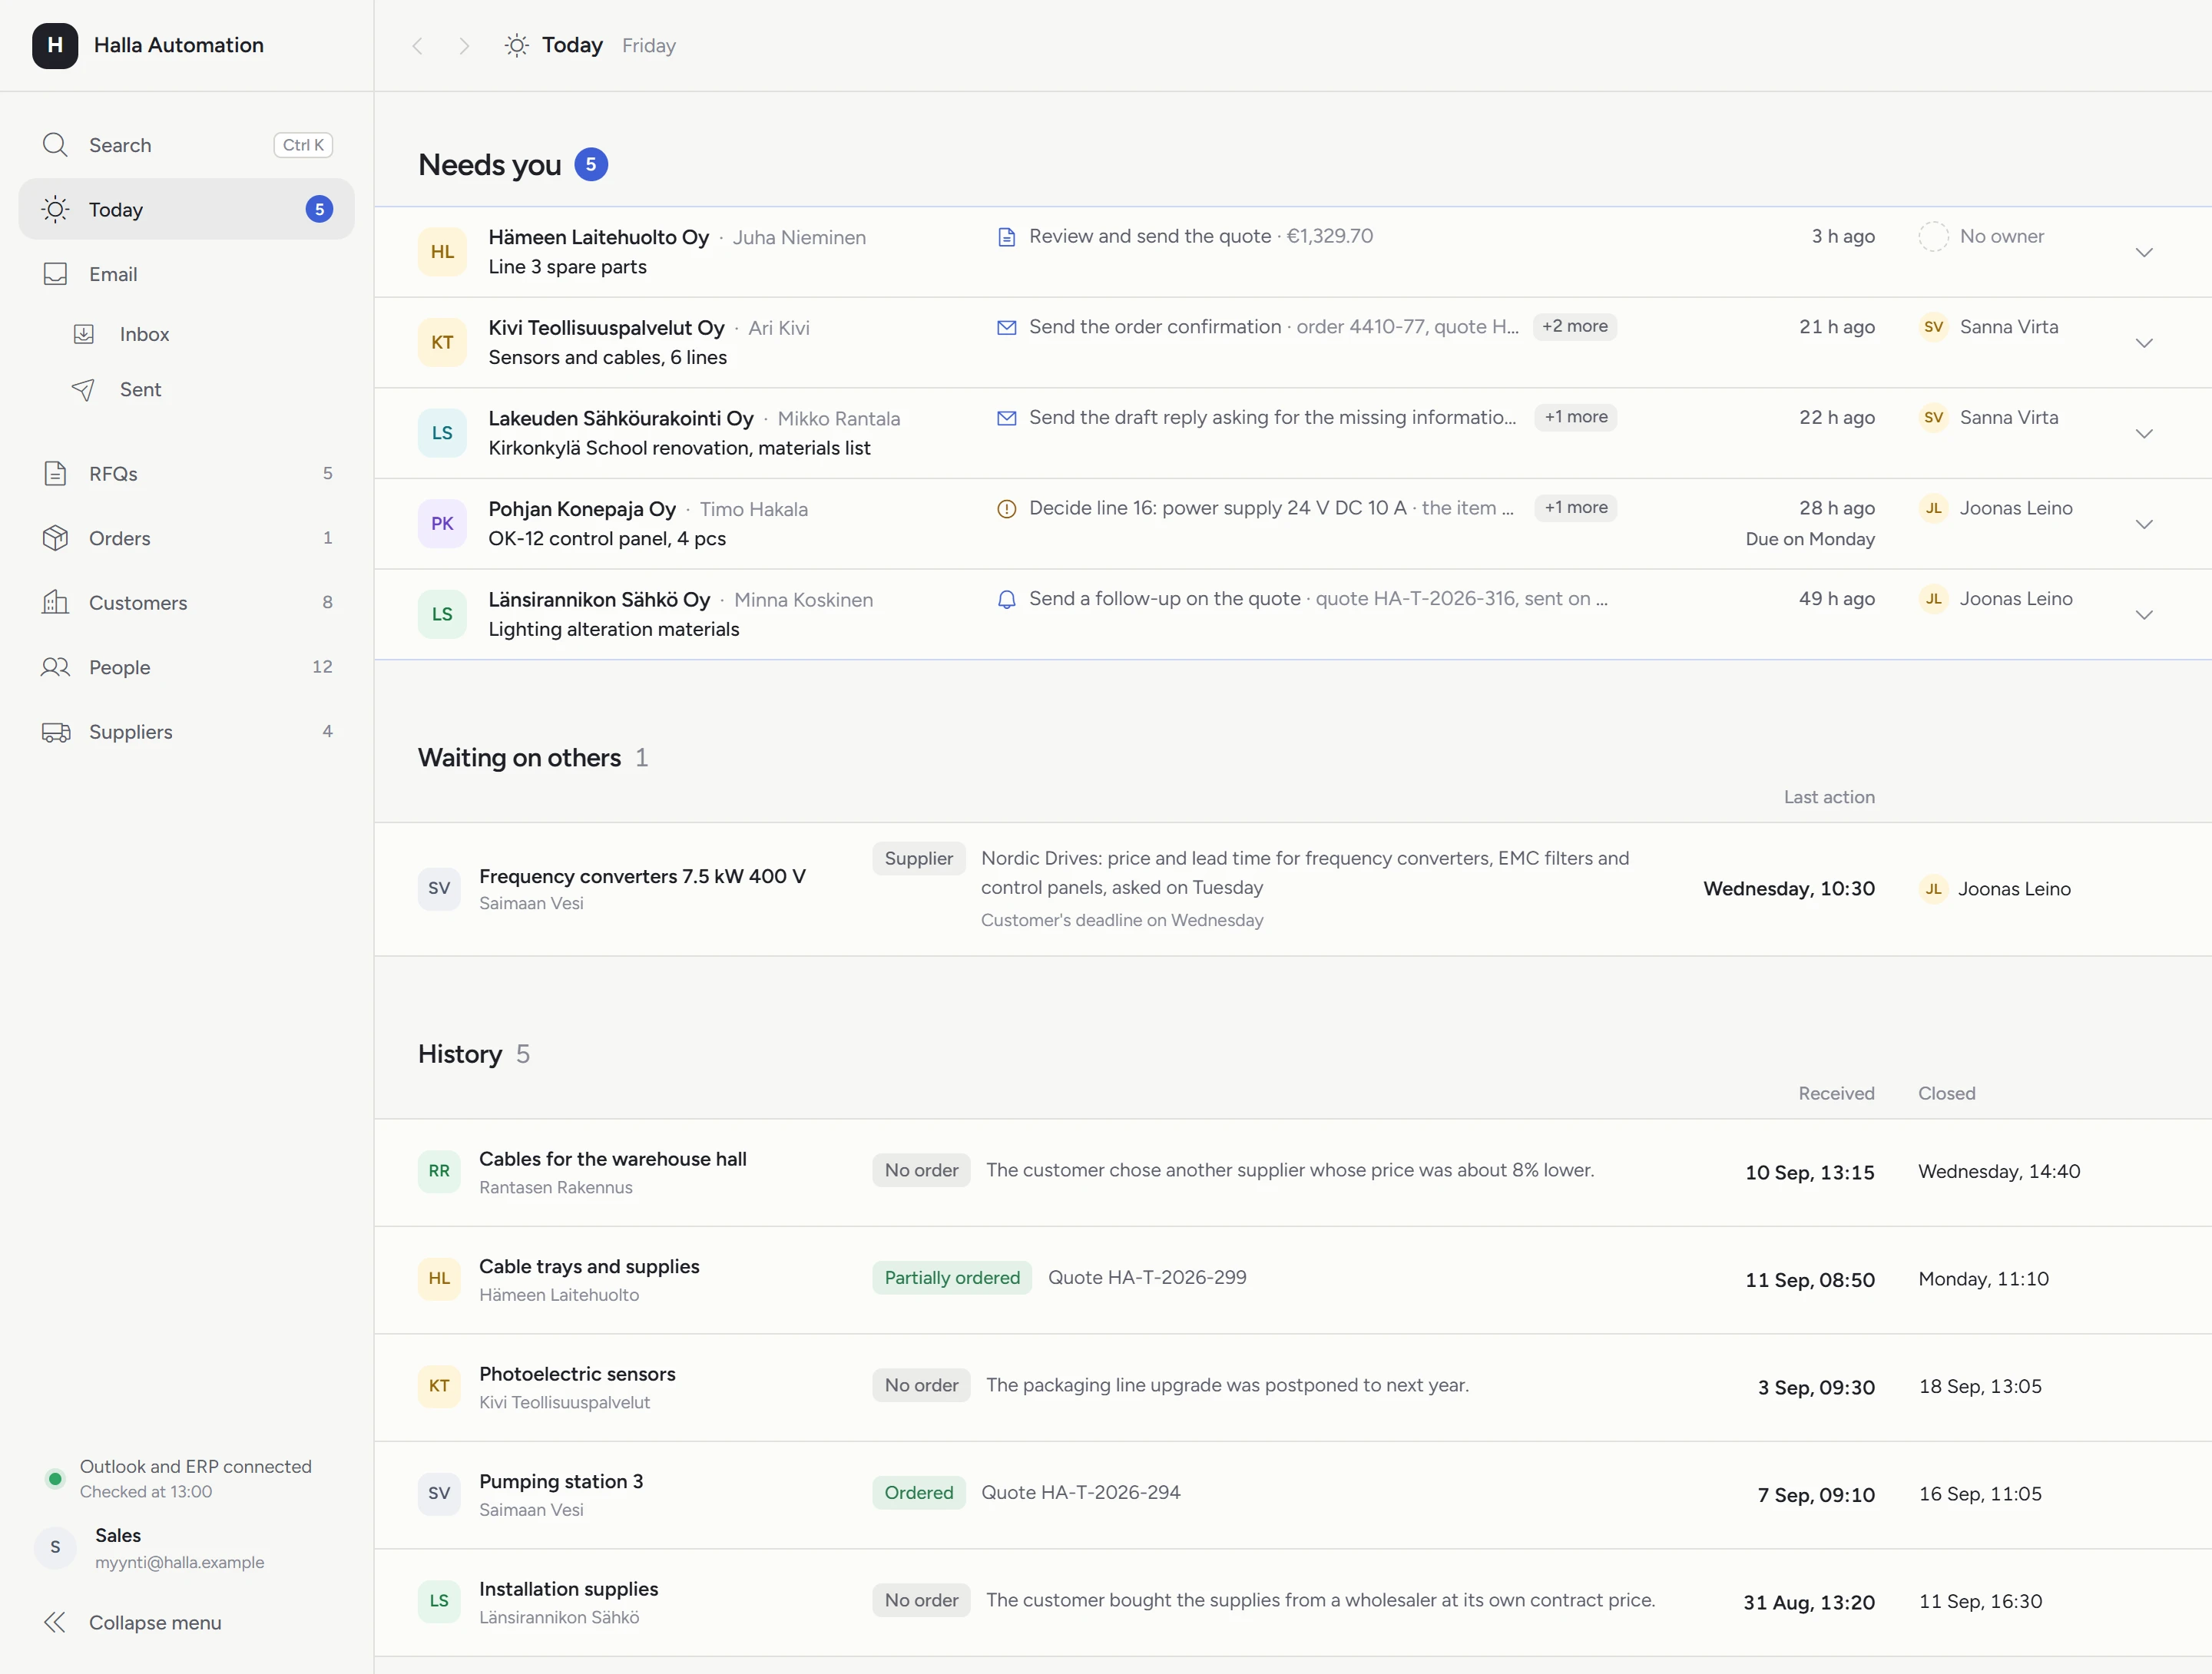Click the bell icon on follow-up task

point(1007,599)
